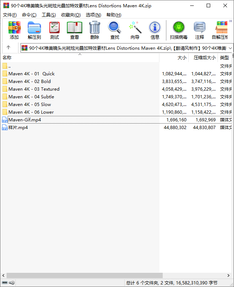Click size value 4,620,473 of 05 Slow

coord(174,105)
